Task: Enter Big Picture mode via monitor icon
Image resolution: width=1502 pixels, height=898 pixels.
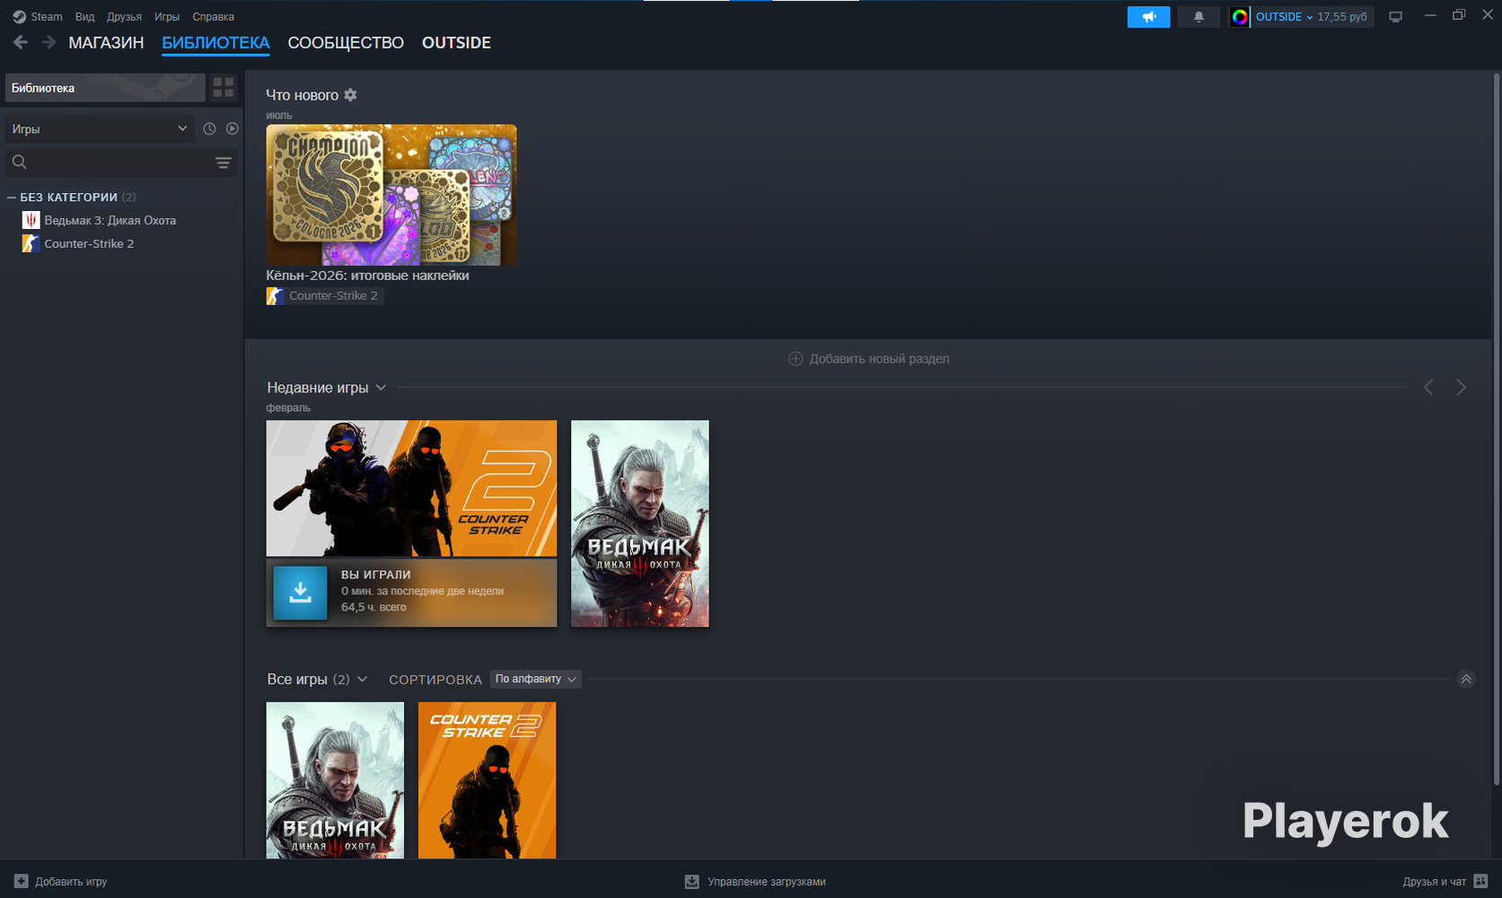Action: pyautogui.click(x=1395, y=17)
